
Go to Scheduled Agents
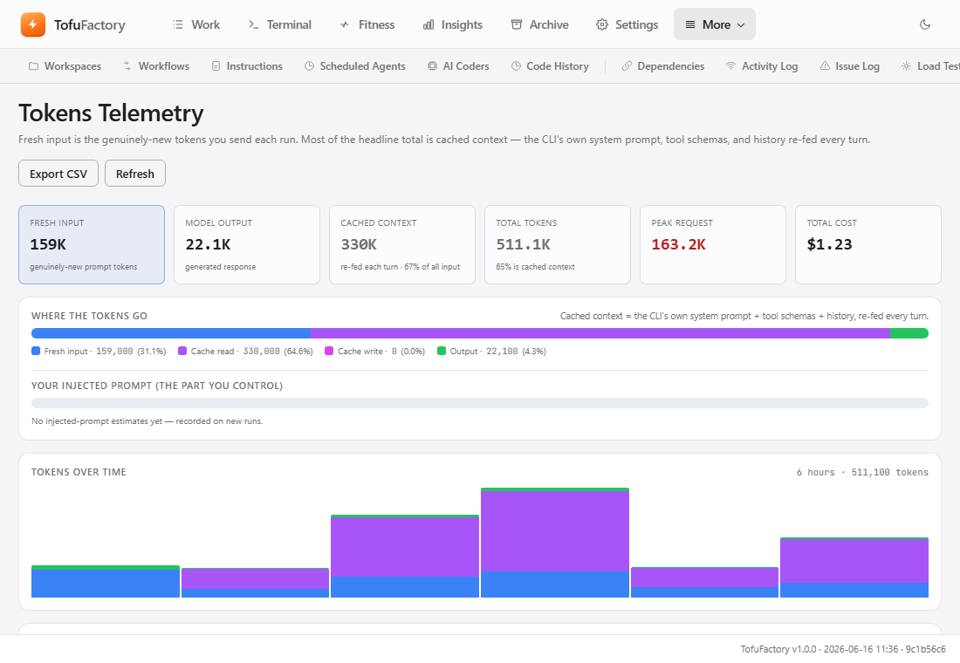click(355, 66)
